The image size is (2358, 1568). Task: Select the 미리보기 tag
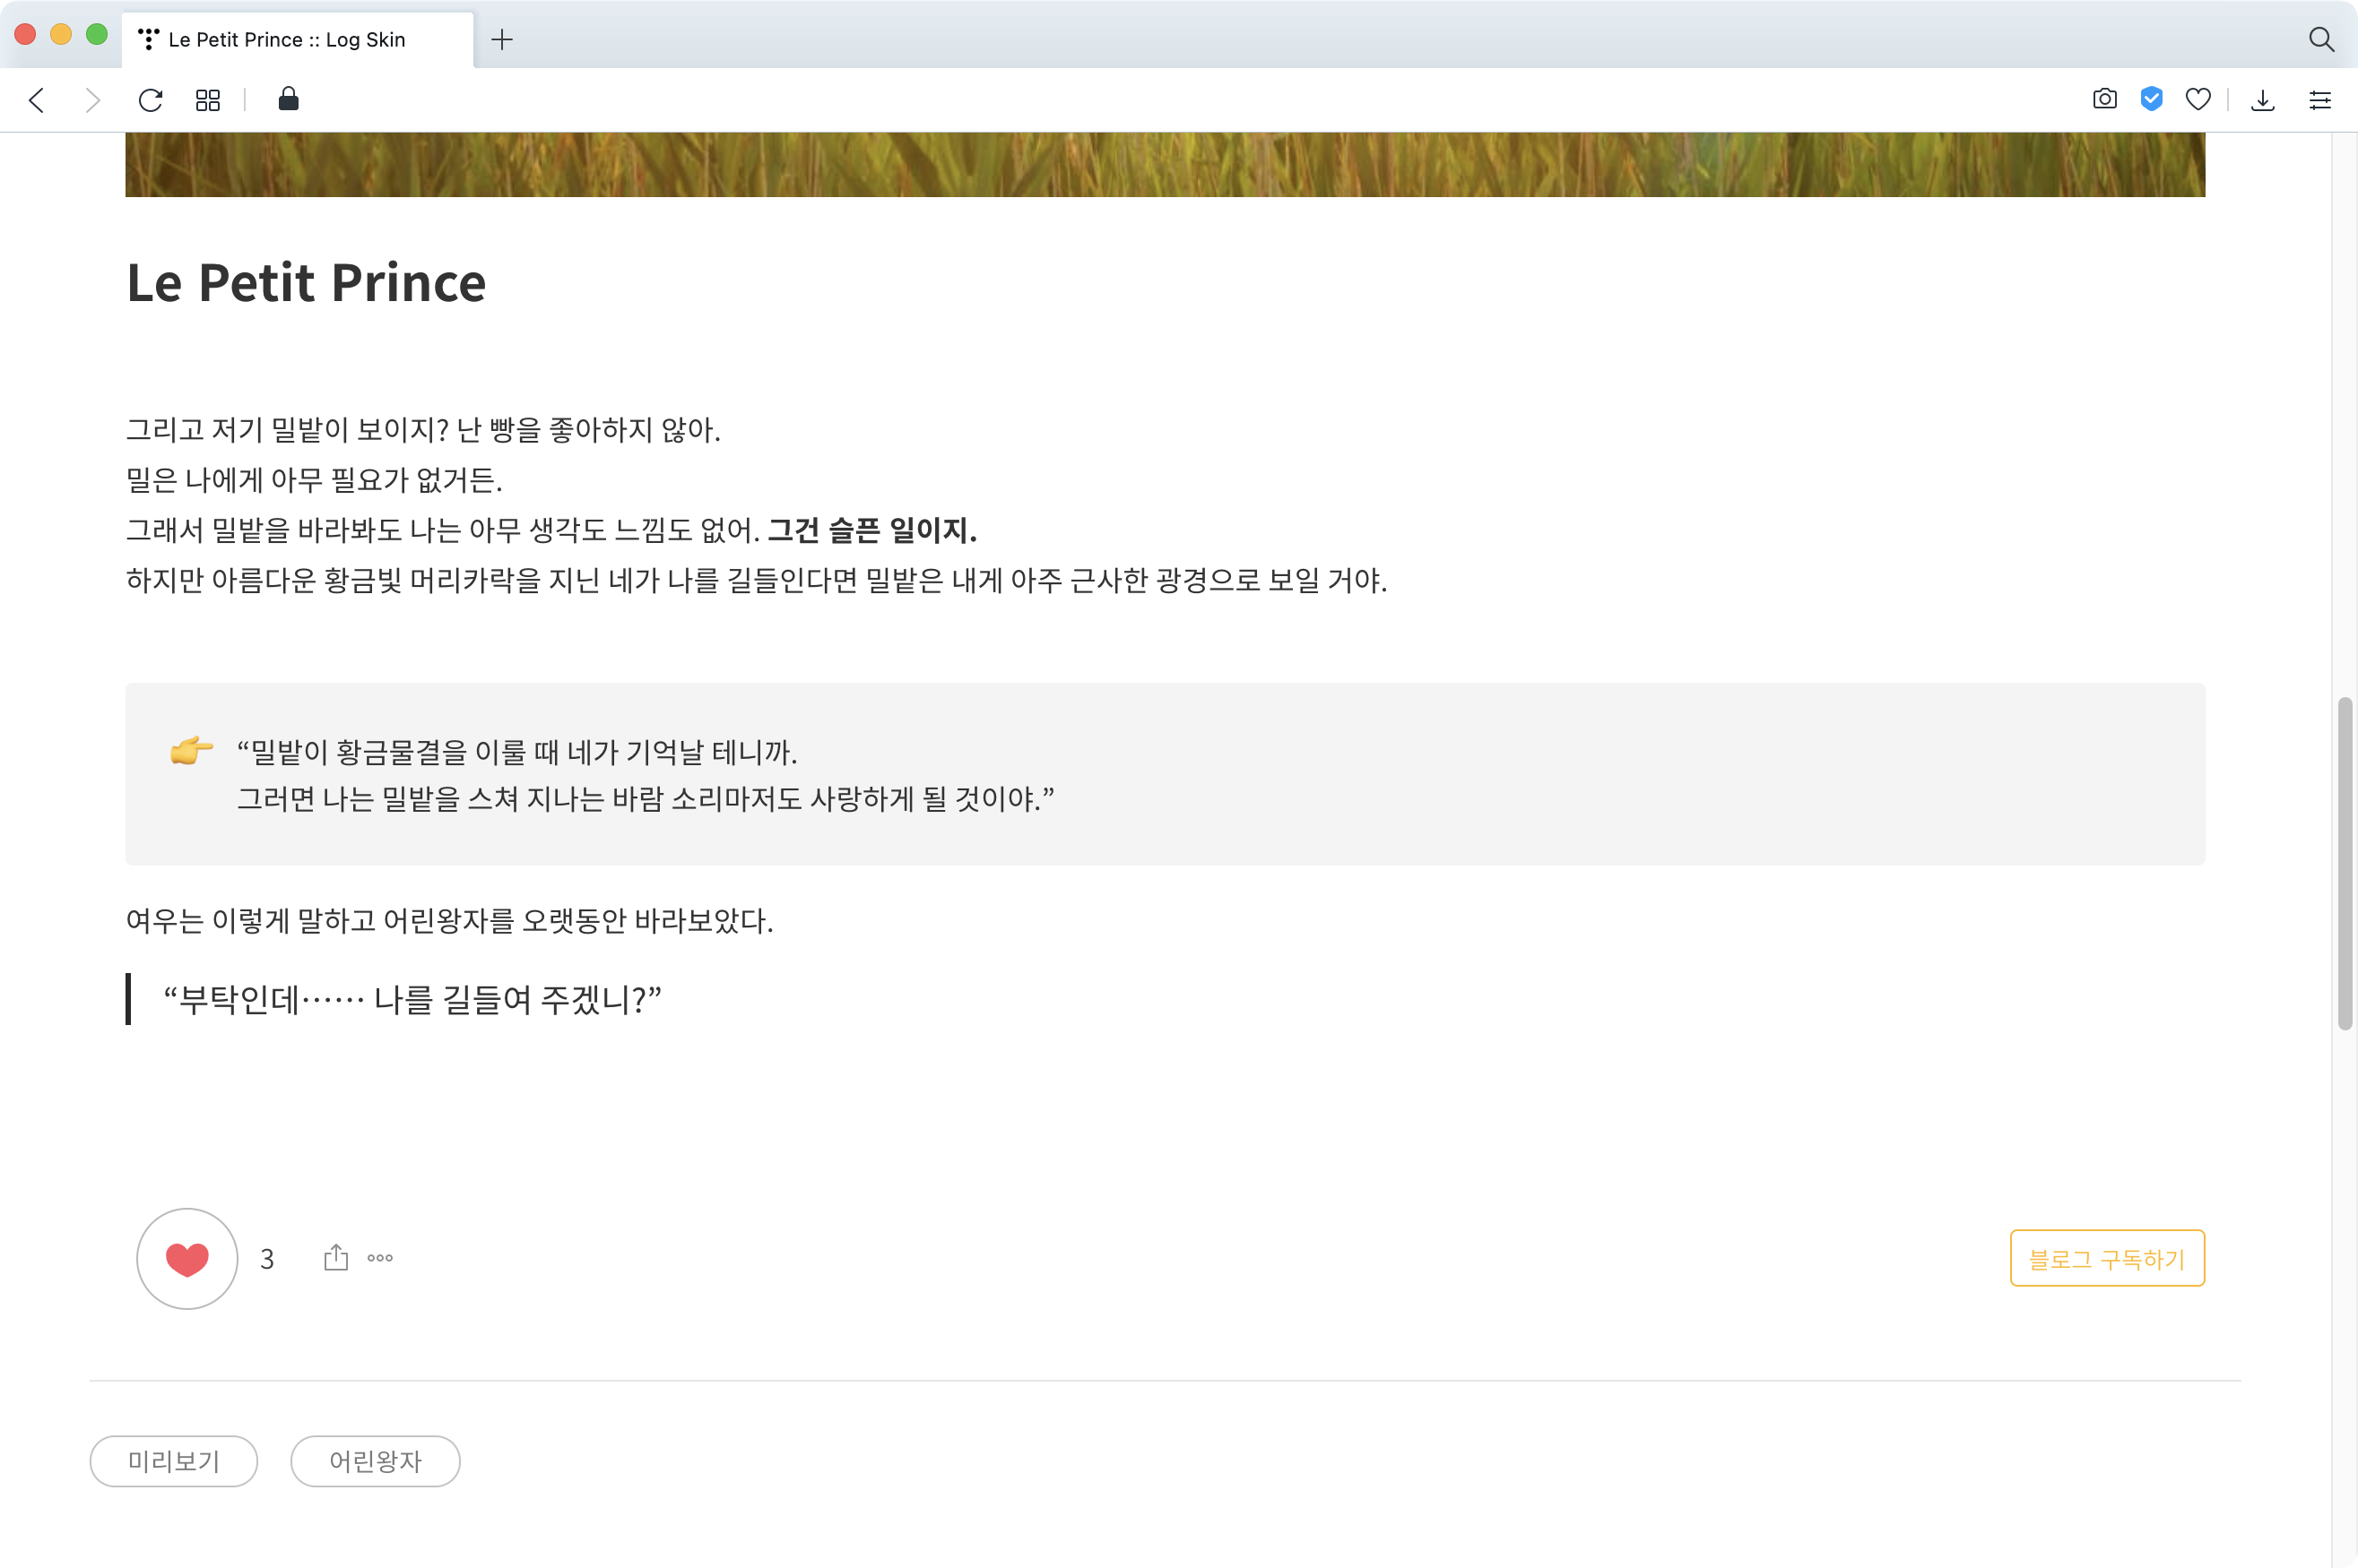point(174,1461)
